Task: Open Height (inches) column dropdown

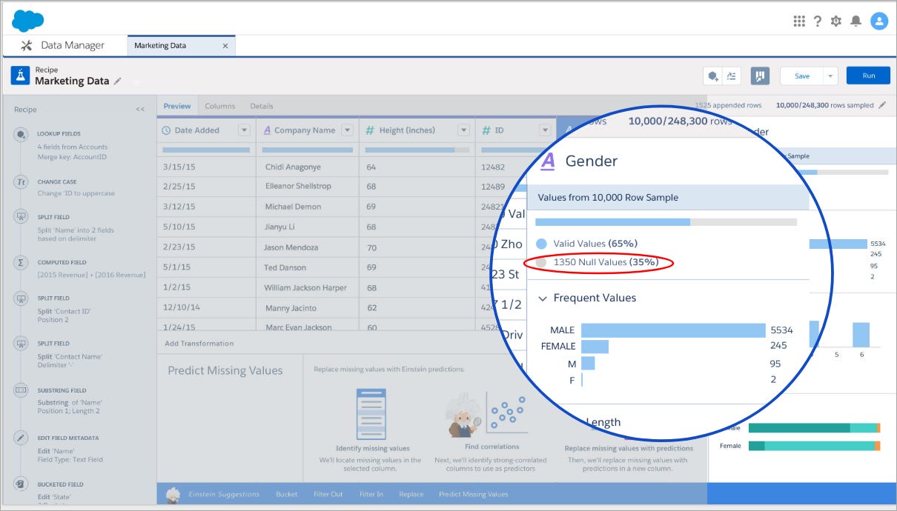Action: (463, 130)
